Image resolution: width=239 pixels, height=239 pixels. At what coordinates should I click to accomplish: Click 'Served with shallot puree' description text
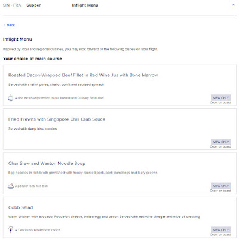(56, 85)
